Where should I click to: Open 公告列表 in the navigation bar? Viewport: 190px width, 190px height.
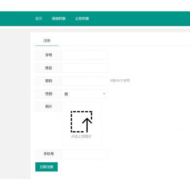(x=82, y=19)
